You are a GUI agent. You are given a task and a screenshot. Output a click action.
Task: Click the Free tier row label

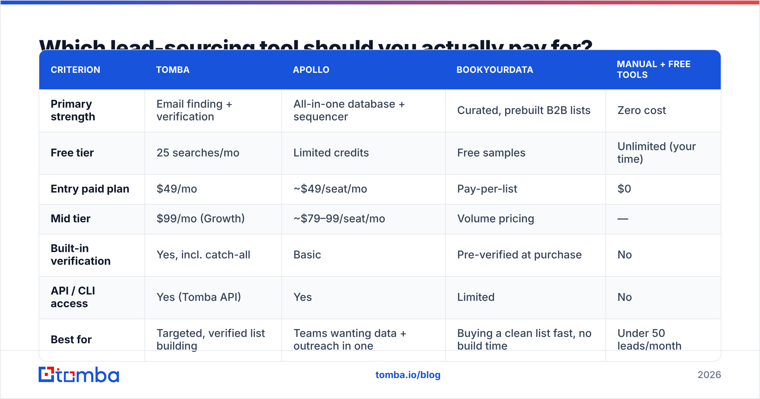72,153
